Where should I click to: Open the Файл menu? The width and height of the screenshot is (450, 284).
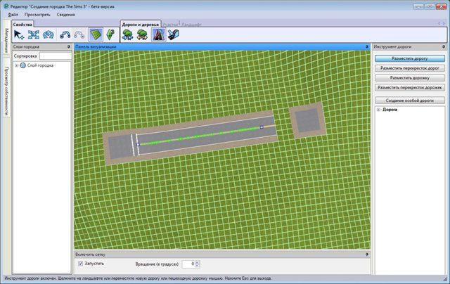(x=13, y=14)
